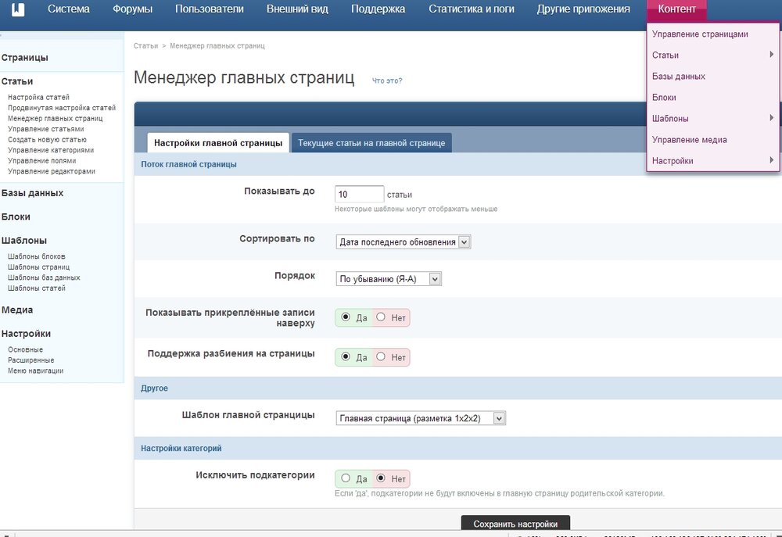Image resolution: width=782 pixels, height=537 pixels.
Task: Open the Шаблон главной страницы dropdown
Action: 421,418
